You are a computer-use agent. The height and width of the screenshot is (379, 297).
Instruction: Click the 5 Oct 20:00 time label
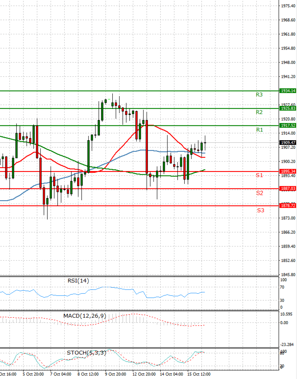33,374
